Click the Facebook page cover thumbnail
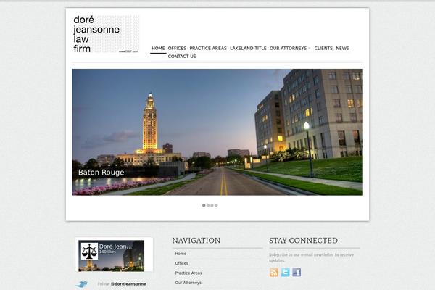Screen dimensions: 435x290 [111, 256]
